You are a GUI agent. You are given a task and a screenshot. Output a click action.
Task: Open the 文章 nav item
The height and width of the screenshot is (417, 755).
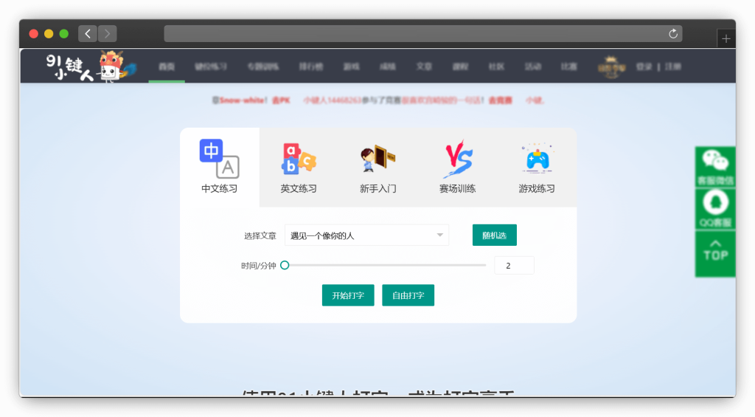click(x=424, y=66)
